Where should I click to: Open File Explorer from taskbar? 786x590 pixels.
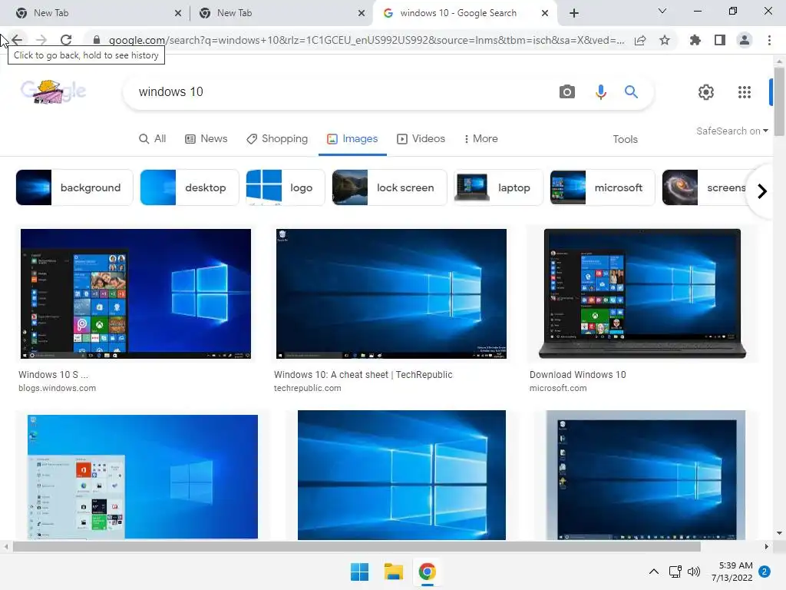tap(394, 572)
